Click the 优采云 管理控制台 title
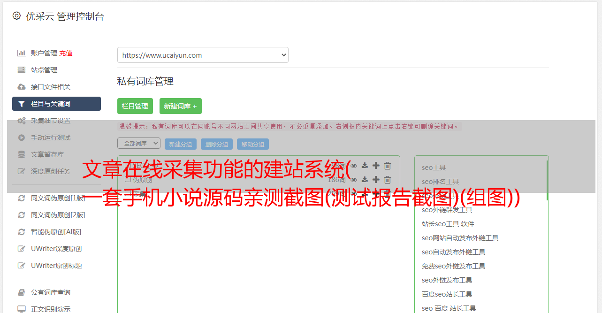 click(x=65, y=16)
